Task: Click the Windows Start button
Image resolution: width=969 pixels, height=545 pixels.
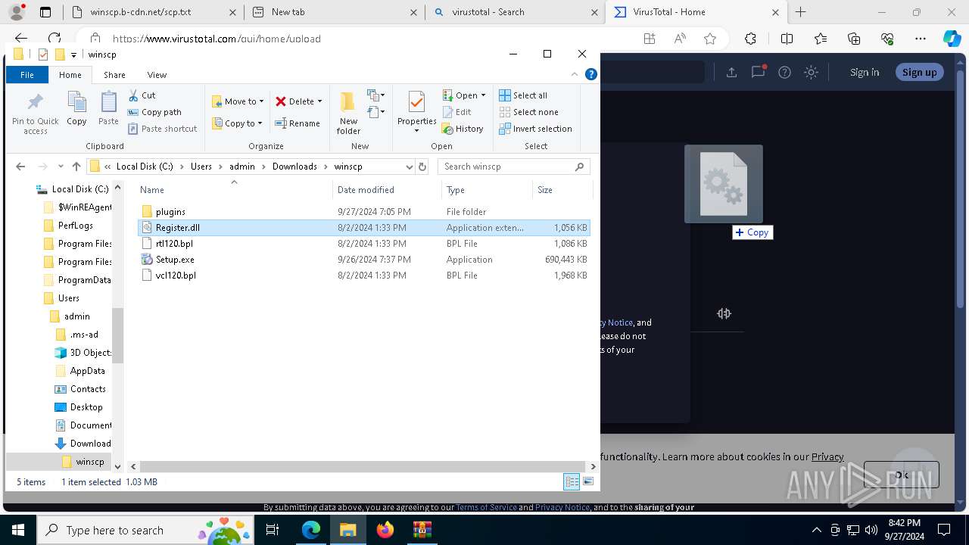Action: click(x=17, y=530)
